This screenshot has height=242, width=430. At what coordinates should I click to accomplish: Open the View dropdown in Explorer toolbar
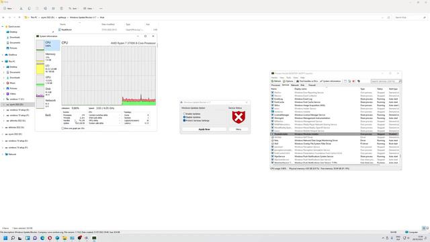pos(88,9)
